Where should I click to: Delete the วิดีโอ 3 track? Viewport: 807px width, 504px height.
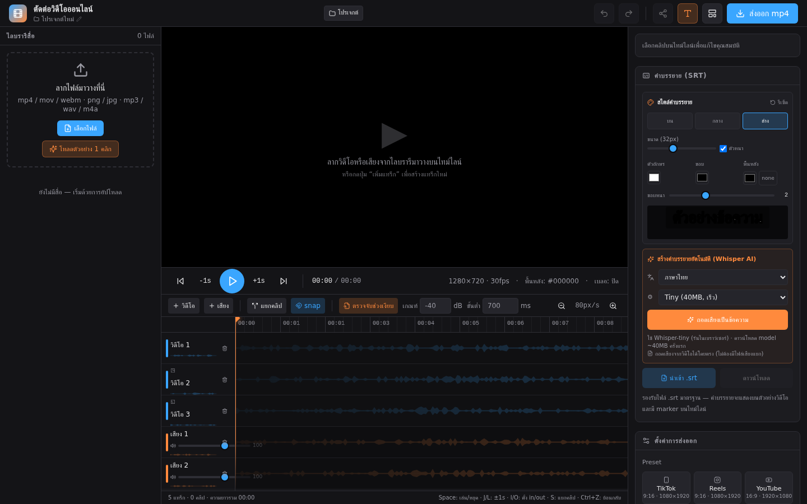225,411
